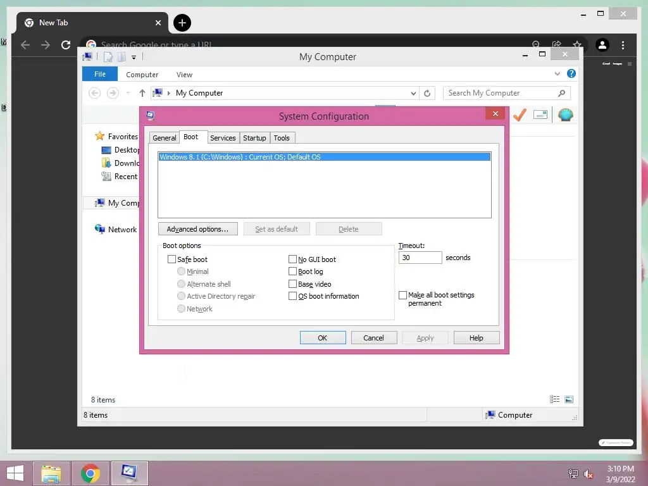Click the Explorer back arrow
The width and height of the screenshot is (648, 486).
click(95, 93)
